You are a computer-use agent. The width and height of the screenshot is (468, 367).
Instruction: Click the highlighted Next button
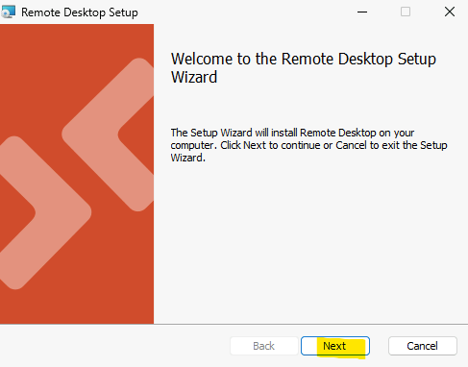point(335,346)
